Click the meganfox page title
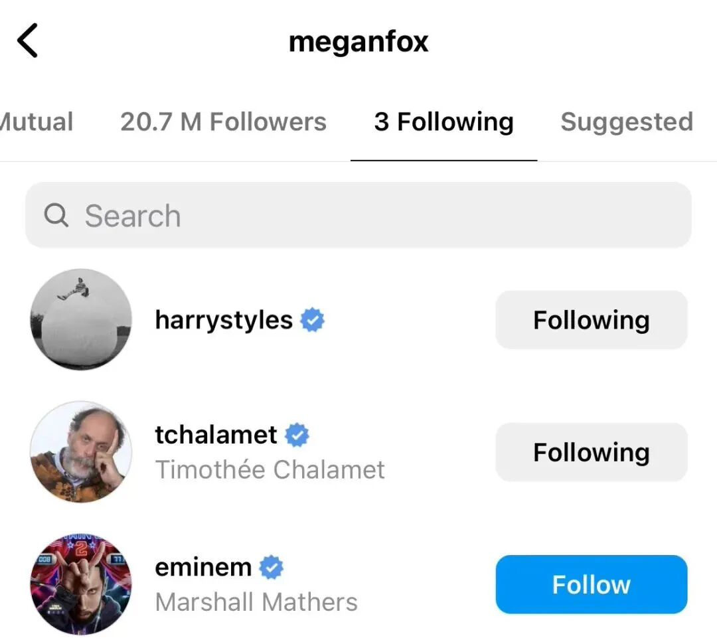The width and height of the screenshot is (717, 642). coord(358,42)
